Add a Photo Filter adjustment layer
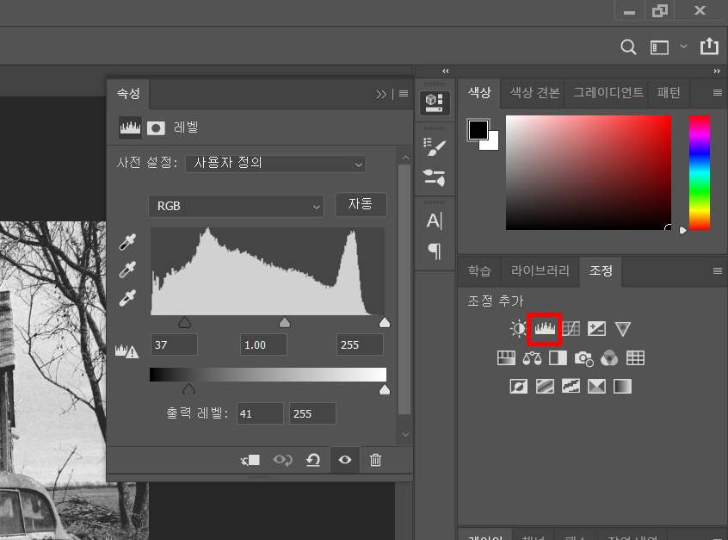The width and height of the screenshot is (728, 540). click(583, 358)
